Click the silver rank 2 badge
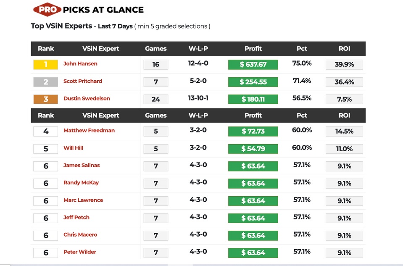Viewport: 403px width, 266px height. pyautogui.click(x=46, y=82)
